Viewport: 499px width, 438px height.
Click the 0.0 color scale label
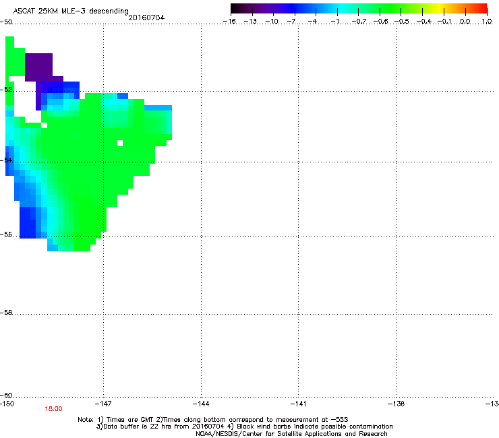pyautogui.click(x=465, y=22)
